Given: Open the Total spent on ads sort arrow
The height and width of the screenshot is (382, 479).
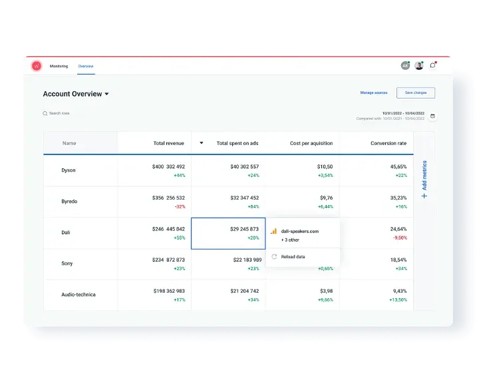Looking at the screenshot, I should (202, 143).
